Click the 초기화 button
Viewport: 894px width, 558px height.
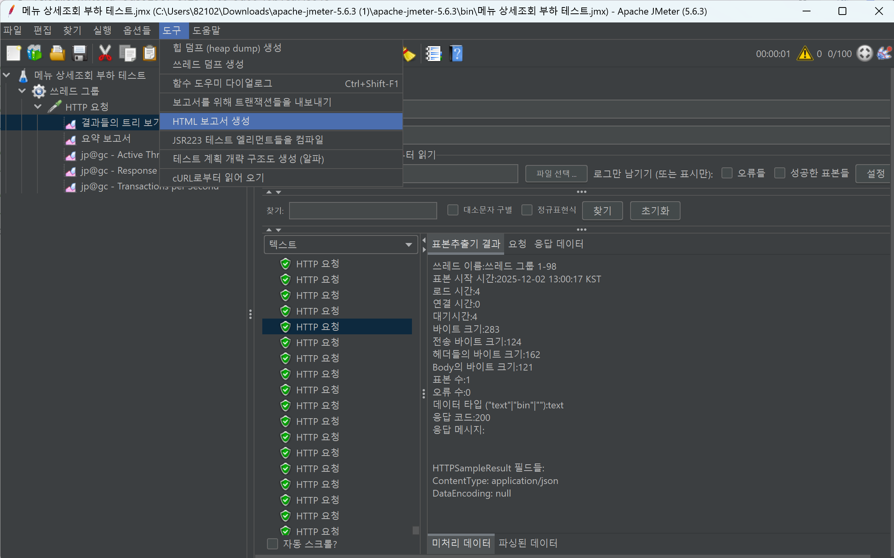tap(655, 211)
